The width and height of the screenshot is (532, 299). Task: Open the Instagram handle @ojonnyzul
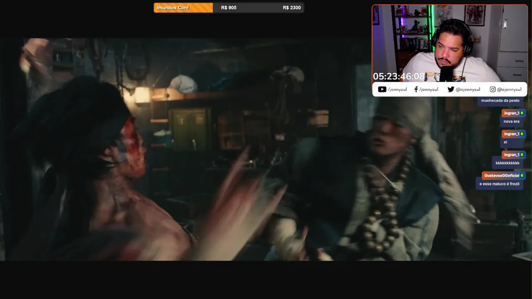509,89
